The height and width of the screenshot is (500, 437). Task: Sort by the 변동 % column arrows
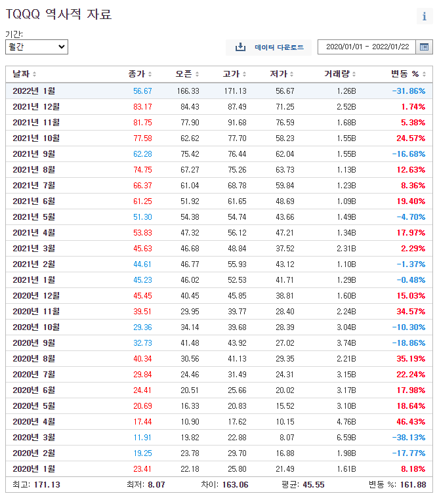425,74
